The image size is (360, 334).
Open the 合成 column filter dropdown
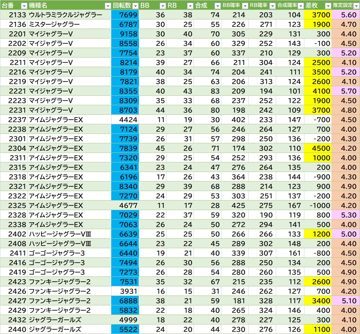coord(218,6)
